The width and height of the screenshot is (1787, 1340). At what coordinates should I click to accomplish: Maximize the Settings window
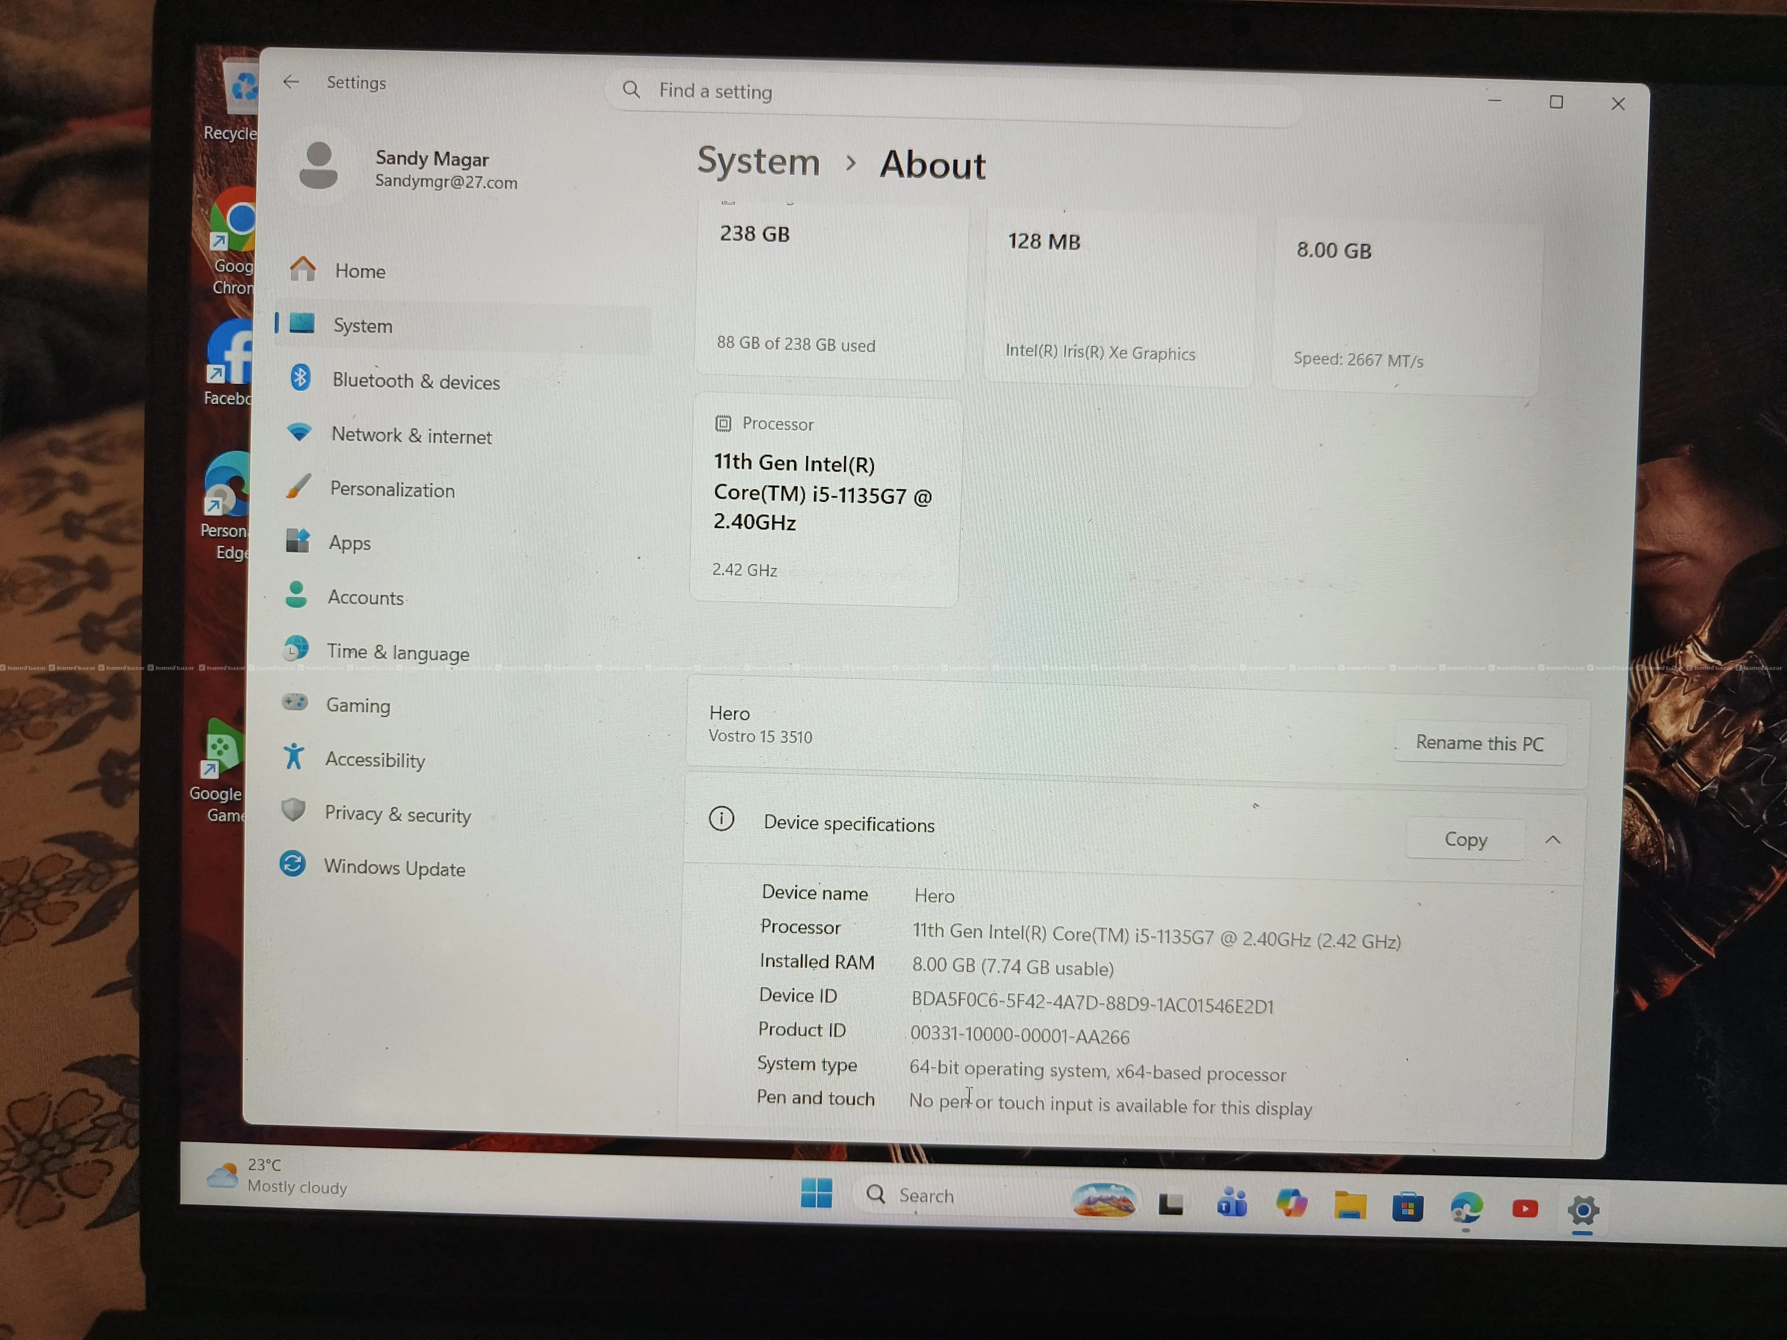[1556, 103]
